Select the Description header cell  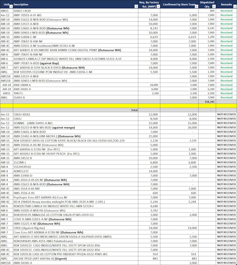pyautogui.click(x=76, y=5)
